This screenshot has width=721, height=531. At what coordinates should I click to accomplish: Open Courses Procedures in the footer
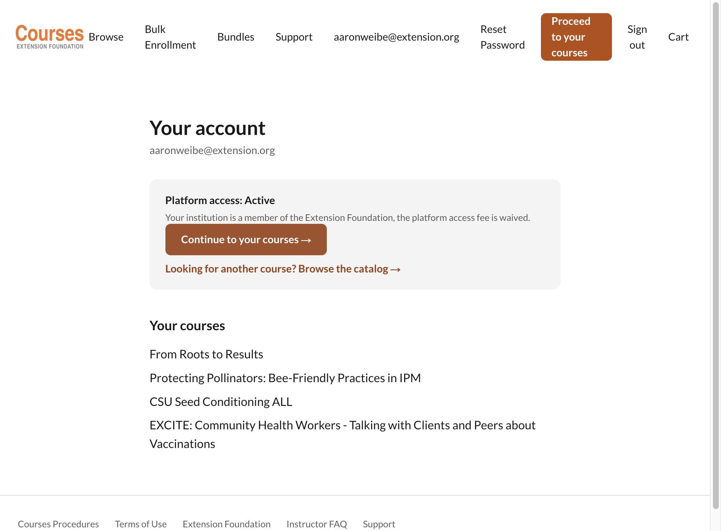(x=58, y=524)
